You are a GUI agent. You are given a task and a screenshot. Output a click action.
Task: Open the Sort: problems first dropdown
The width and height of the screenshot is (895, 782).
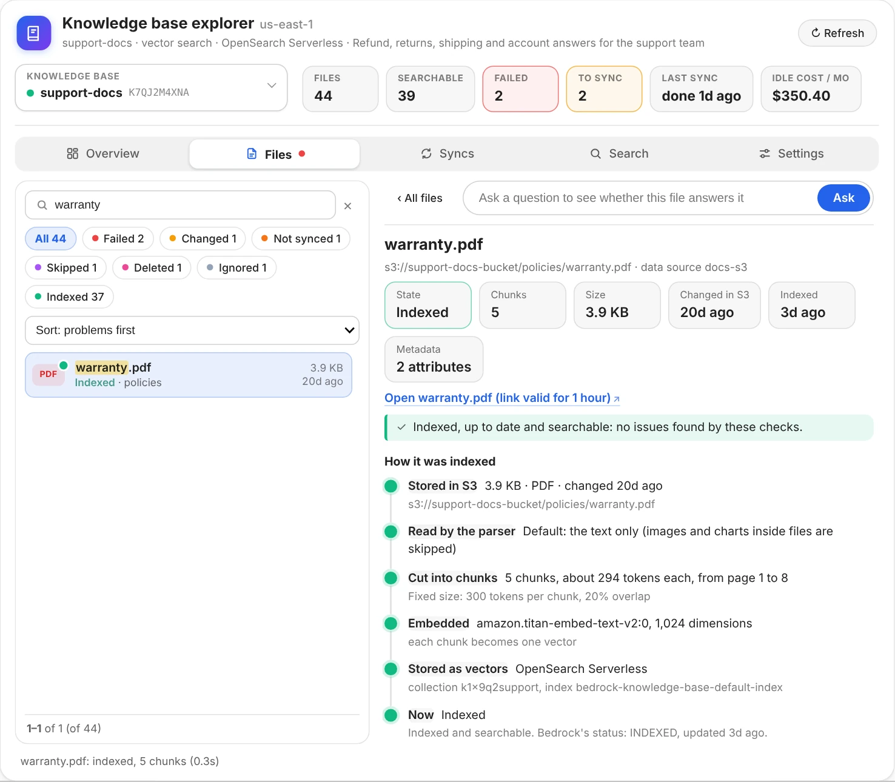coord(192,330)
